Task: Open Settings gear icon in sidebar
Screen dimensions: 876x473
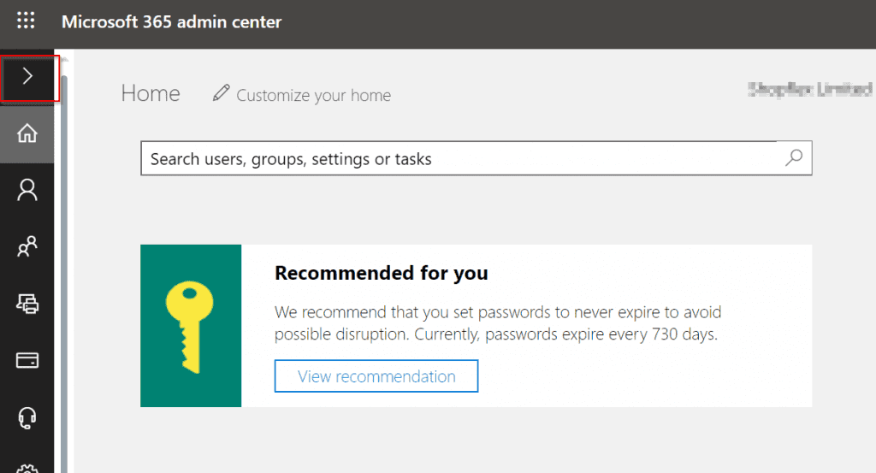Action: 27,469
